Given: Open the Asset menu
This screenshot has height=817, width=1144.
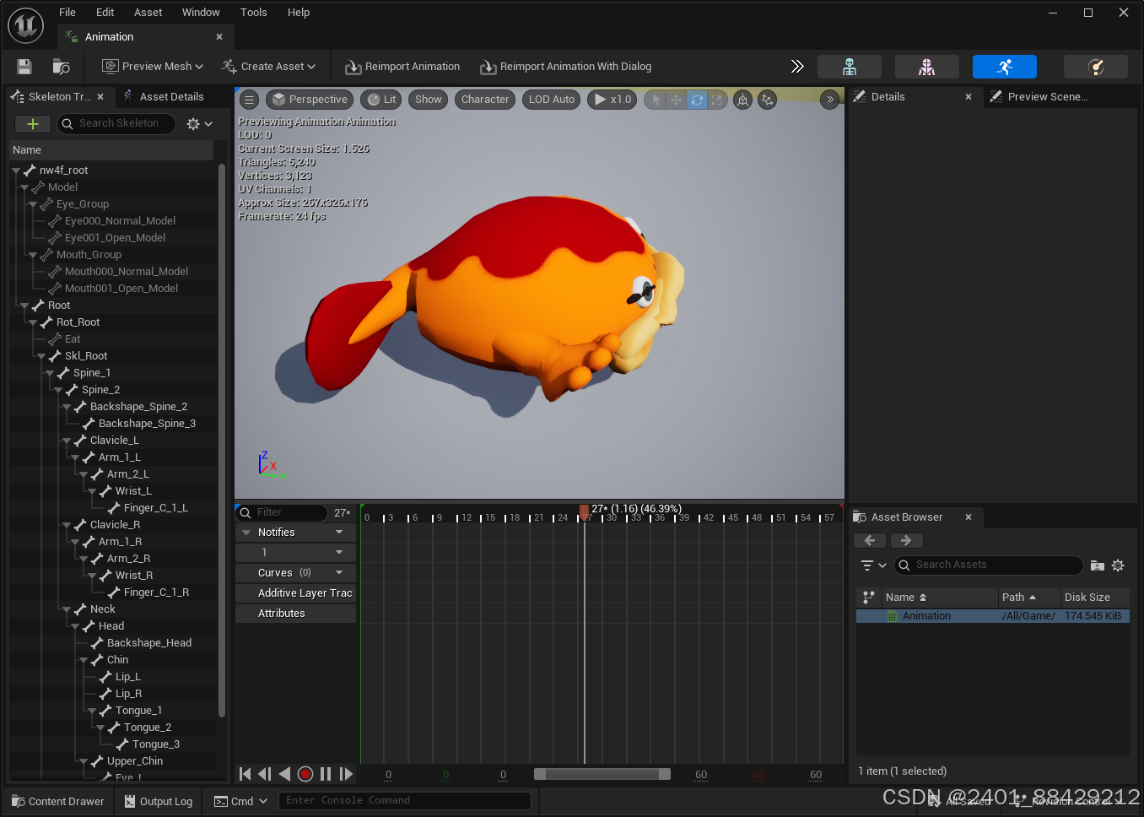Looking at the screenshot, I should pyautogui.click(x=148, y=13).
